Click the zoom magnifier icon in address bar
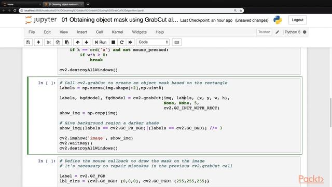Viewport: 332px width, 187px height. pyautogui.click(x=235, y=10)
